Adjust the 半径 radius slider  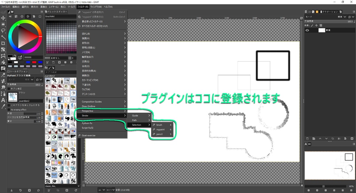tap(25, 113)
